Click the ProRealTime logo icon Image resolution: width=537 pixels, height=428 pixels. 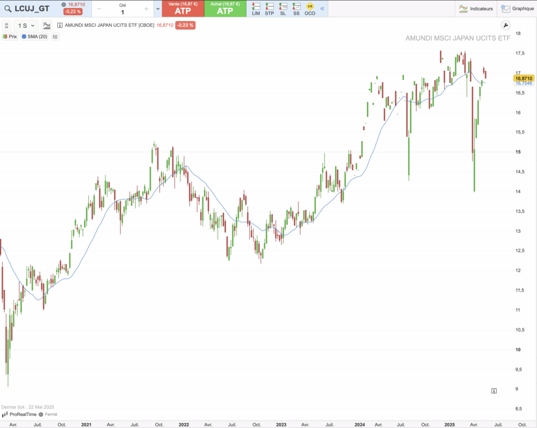tap(5, 415)
